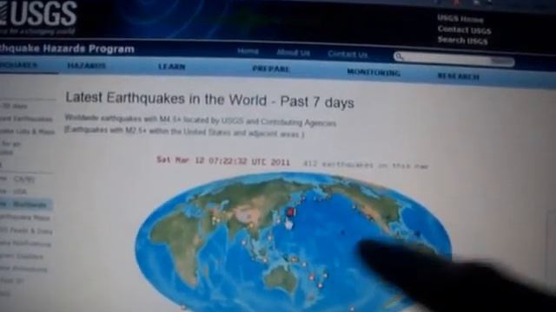556x312 pixels.
Task: Follow the USGS link in the description
Action: coord(232,121)
